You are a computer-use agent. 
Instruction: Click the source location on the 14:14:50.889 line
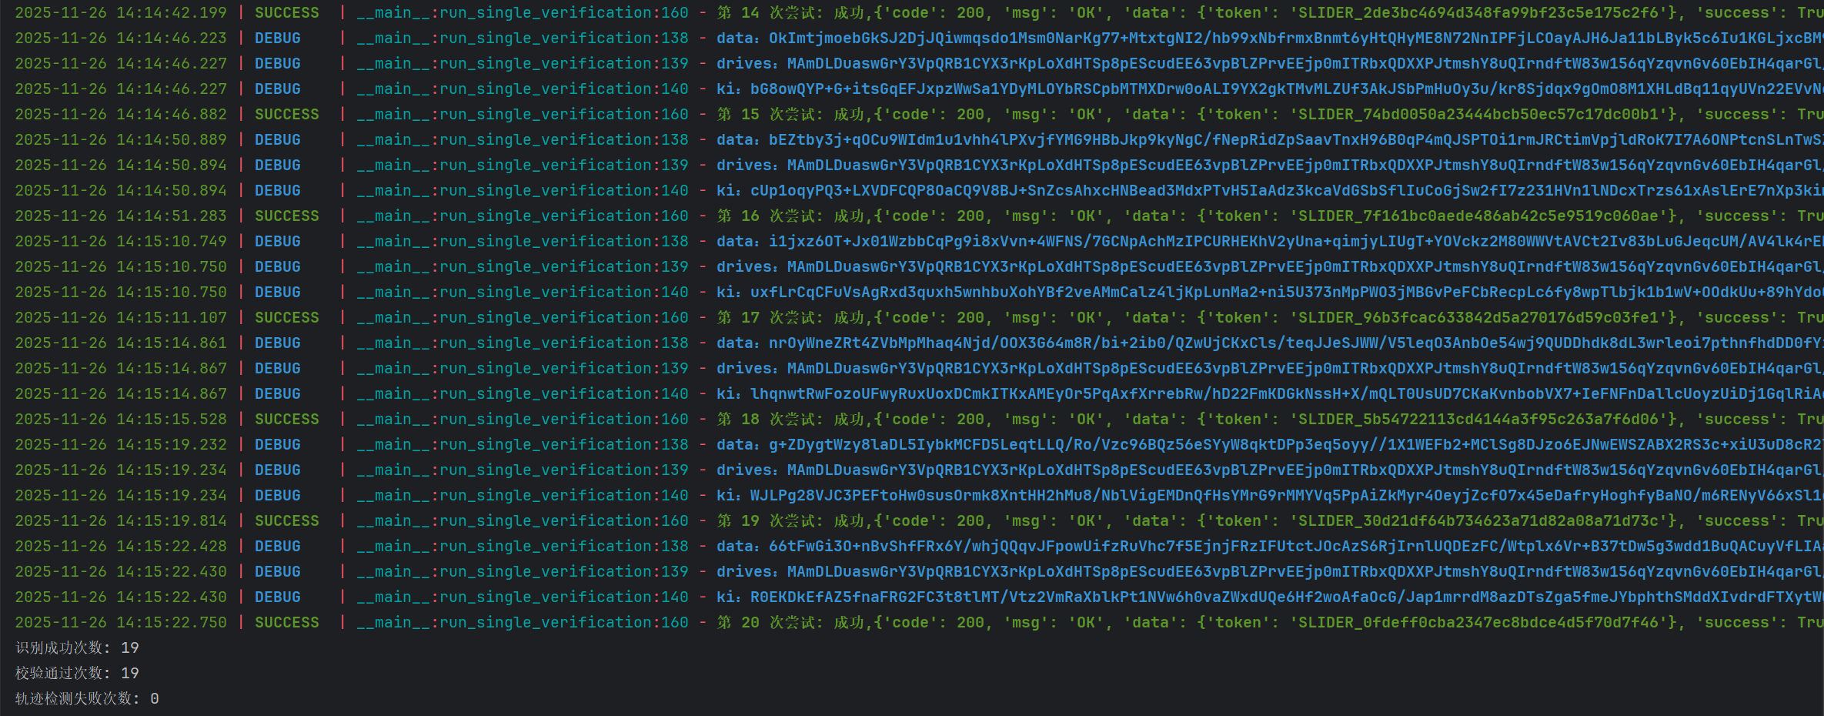point(523,140)
